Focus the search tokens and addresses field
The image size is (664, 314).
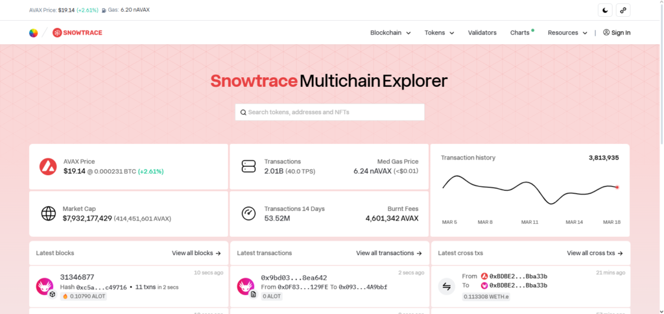tap(330, 112)
